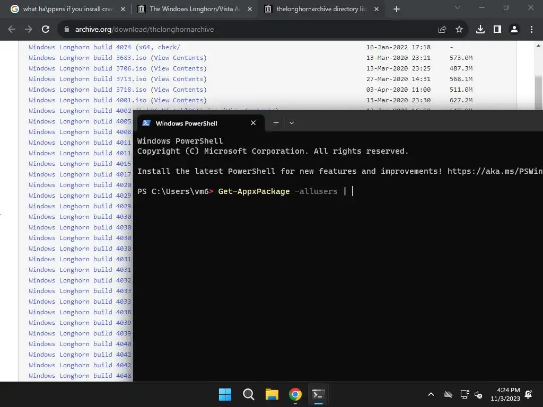Click the 13-Mar-2020 23:25 date text
This screenshot has width=543, height=407.
pyautogui.click(x=398, y=68)
